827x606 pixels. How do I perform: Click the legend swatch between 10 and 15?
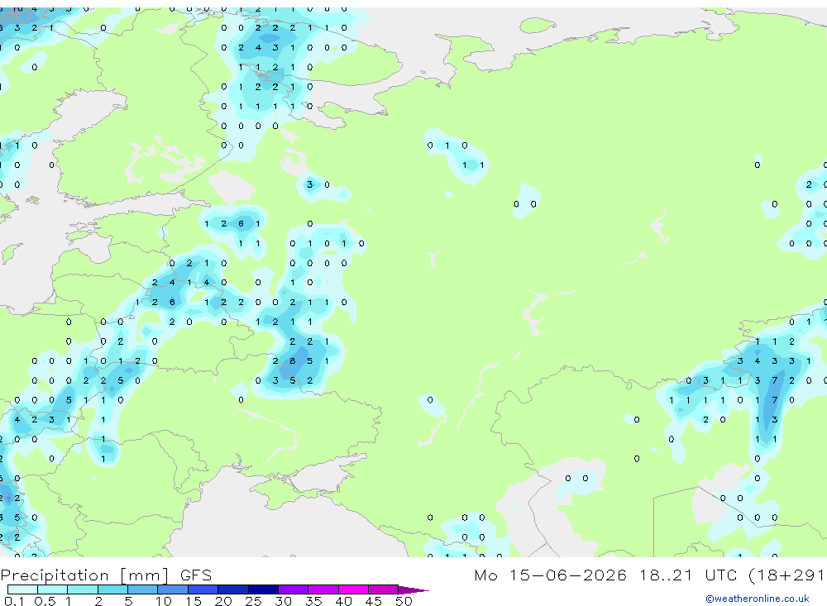(173, 589)
